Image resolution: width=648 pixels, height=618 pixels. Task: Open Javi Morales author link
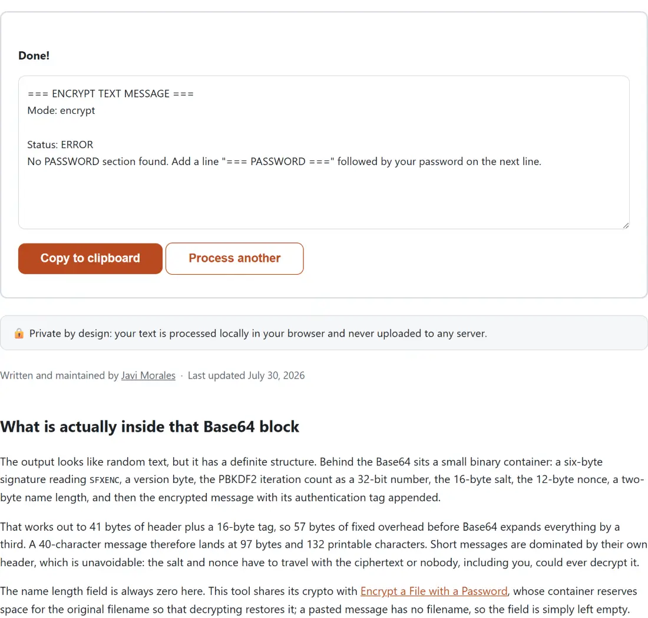coord(148,375)
